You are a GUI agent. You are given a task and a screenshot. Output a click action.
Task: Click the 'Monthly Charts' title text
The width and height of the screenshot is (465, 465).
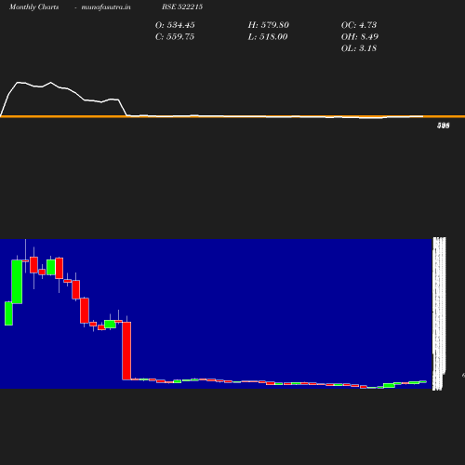pyautogui.click(x=33, y=7)
